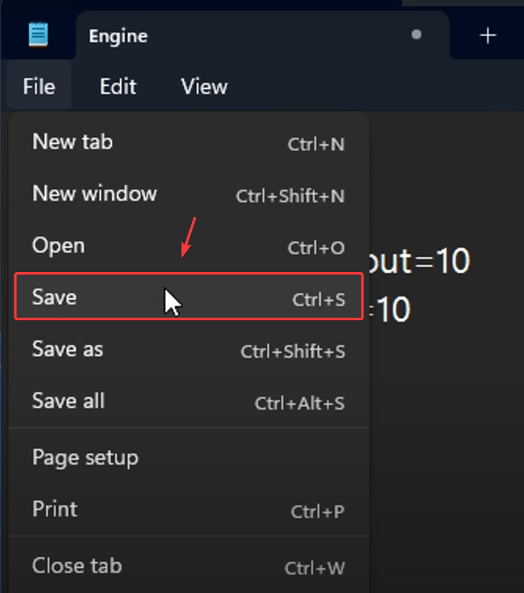Add a new tab with plus button

pos(488,36)
